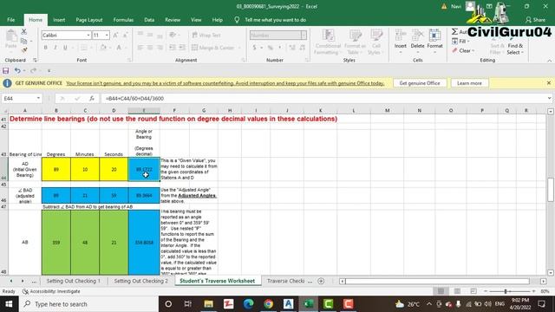555x312 pixels.
Task: Open Format as Table gallery
Action: (355, 42)
